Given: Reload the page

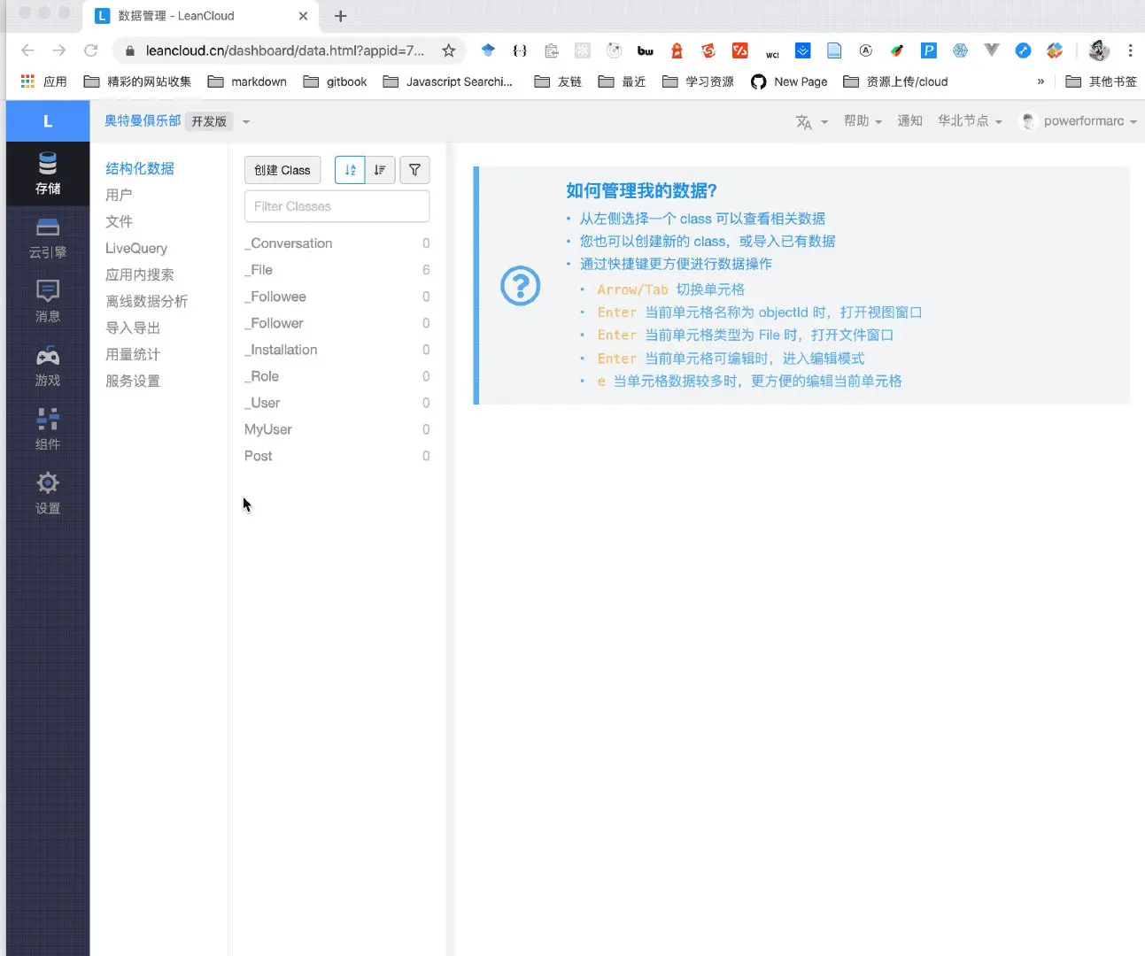Looking at the screenshot, I should point(90,50).
